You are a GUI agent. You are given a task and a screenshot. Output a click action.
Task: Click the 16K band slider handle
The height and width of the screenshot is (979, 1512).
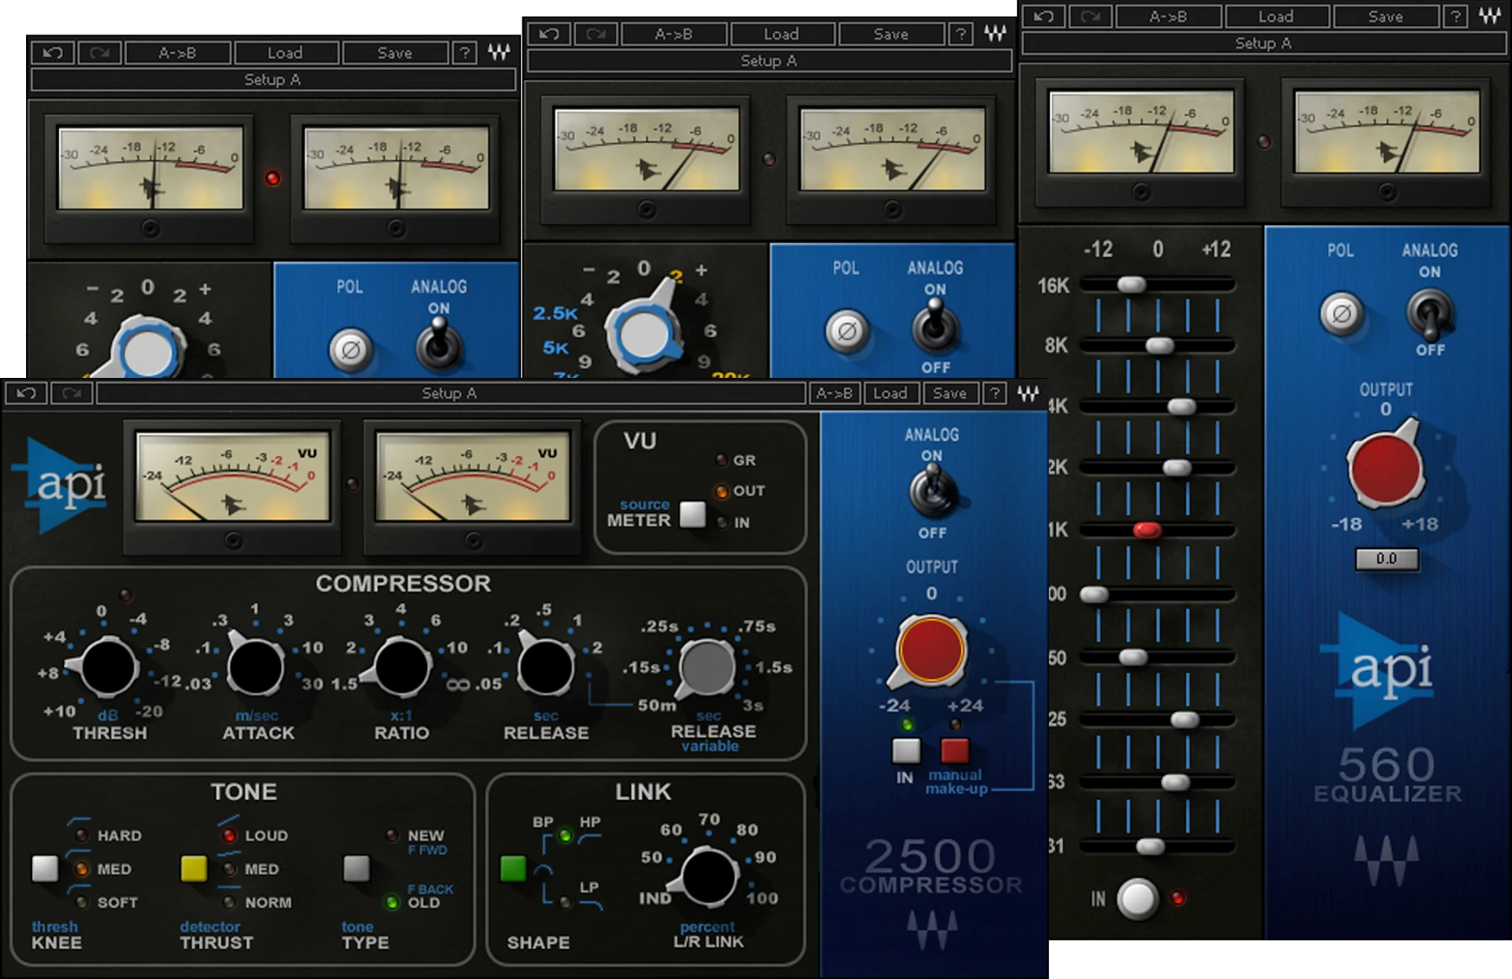point(1131,285)
